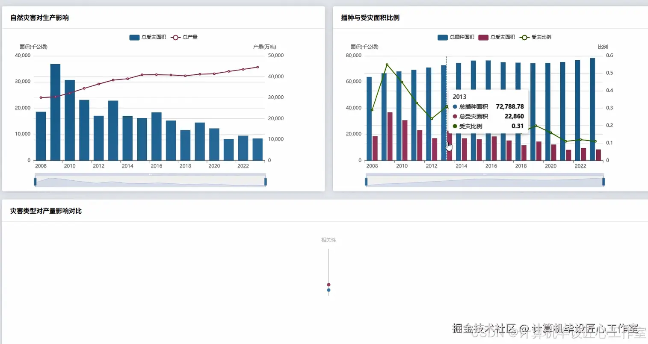This screenshot has height=344, width=648.
Task: Click the 播种与受灾面积比例 panel title
Action: pyautogui.click(x=370, y=18)
